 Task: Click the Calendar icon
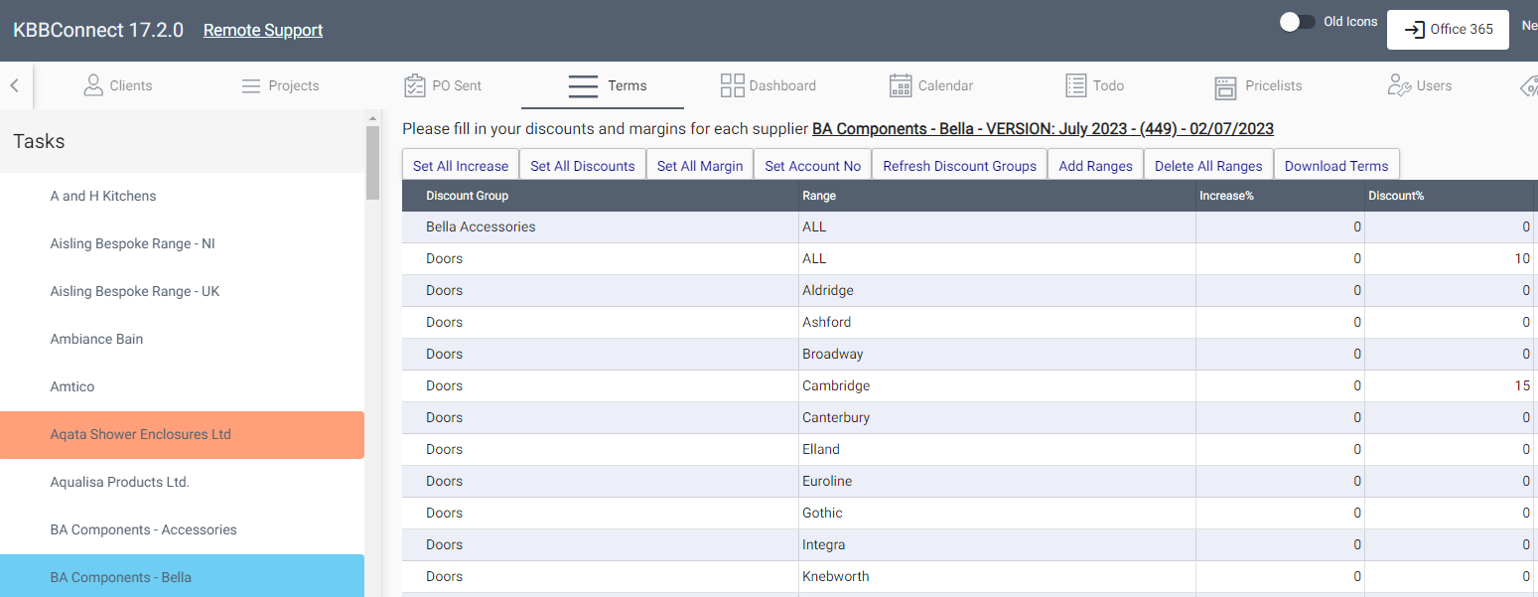(x=901, y=85)
